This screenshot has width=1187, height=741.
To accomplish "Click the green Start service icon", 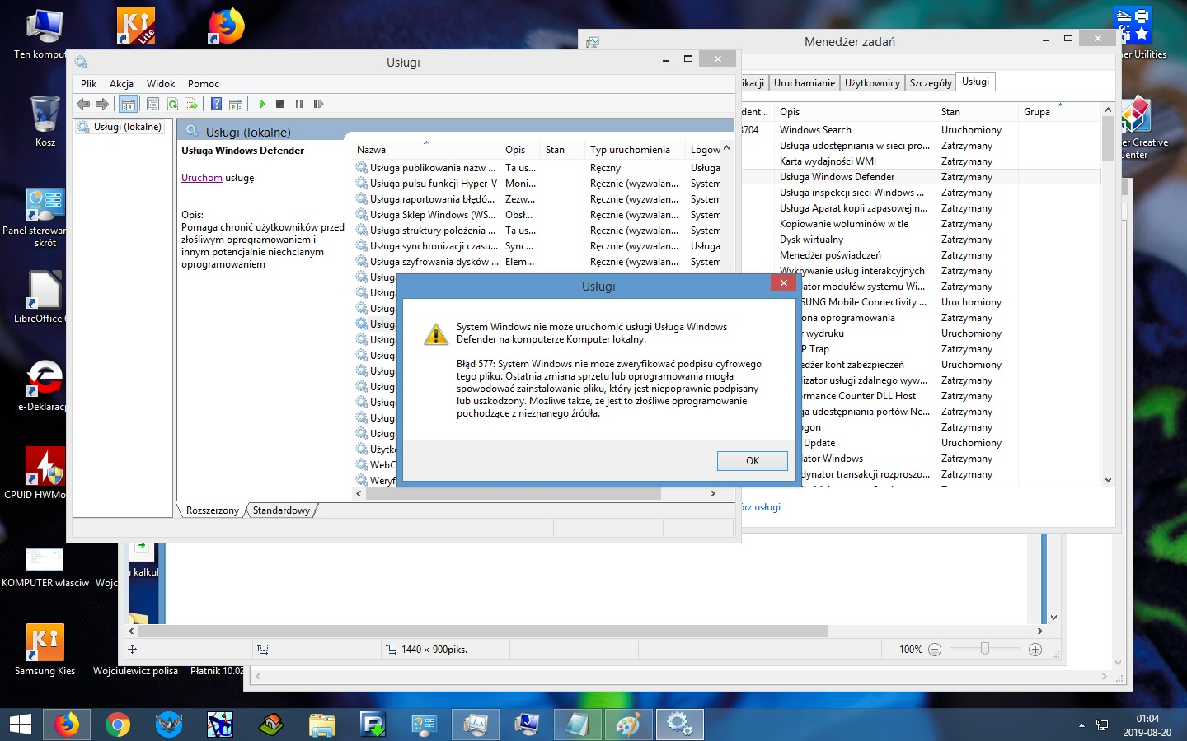I will click(x=261, y=104).
